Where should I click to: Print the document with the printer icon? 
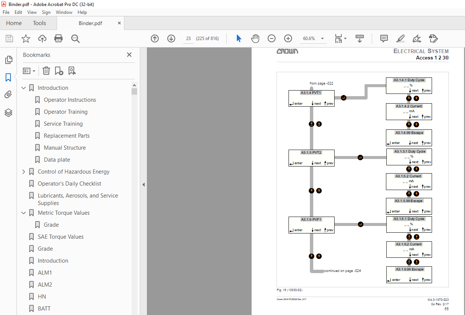click(x=58, y=39)
